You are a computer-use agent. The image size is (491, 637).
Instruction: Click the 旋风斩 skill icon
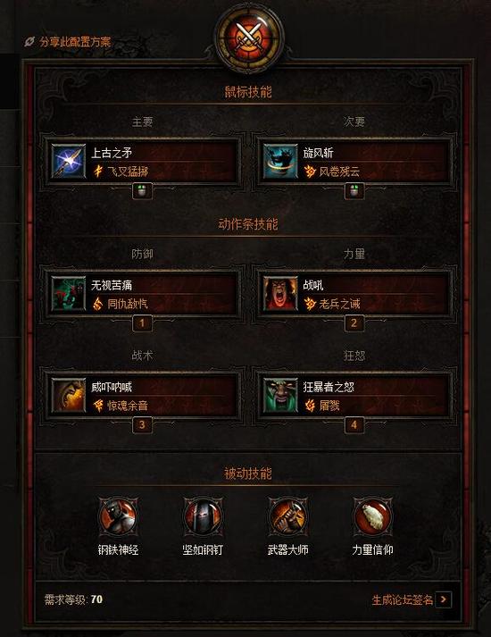pos(280,162)
